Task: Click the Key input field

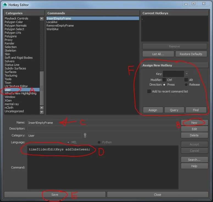Action: click(173, 74)
